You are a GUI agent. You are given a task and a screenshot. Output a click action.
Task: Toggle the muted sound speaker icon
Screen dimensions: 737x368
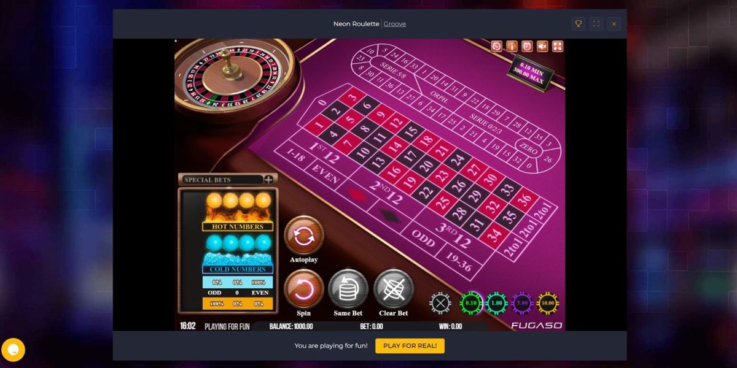point(542,46)
